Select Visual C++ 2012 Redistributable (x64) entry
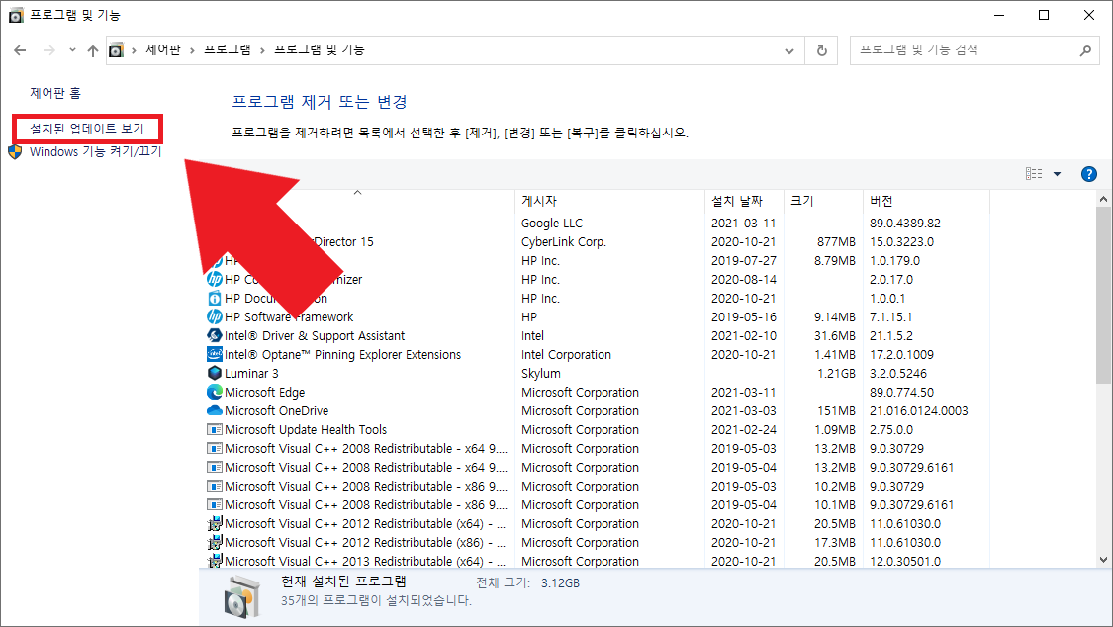The image size is (1113, 627). click(x=365, y=524)
